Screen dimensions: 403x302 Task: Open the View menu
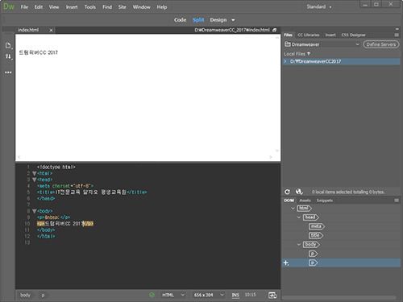coord(54,7)
